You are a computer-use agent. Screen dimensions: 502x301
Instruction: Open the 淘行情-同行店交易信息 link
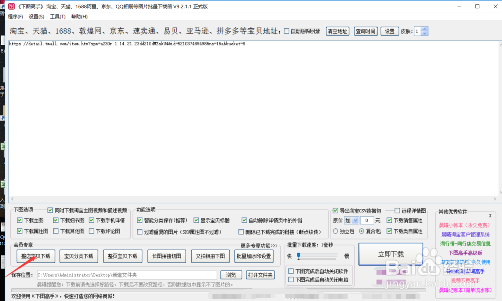tap(465, 244)
